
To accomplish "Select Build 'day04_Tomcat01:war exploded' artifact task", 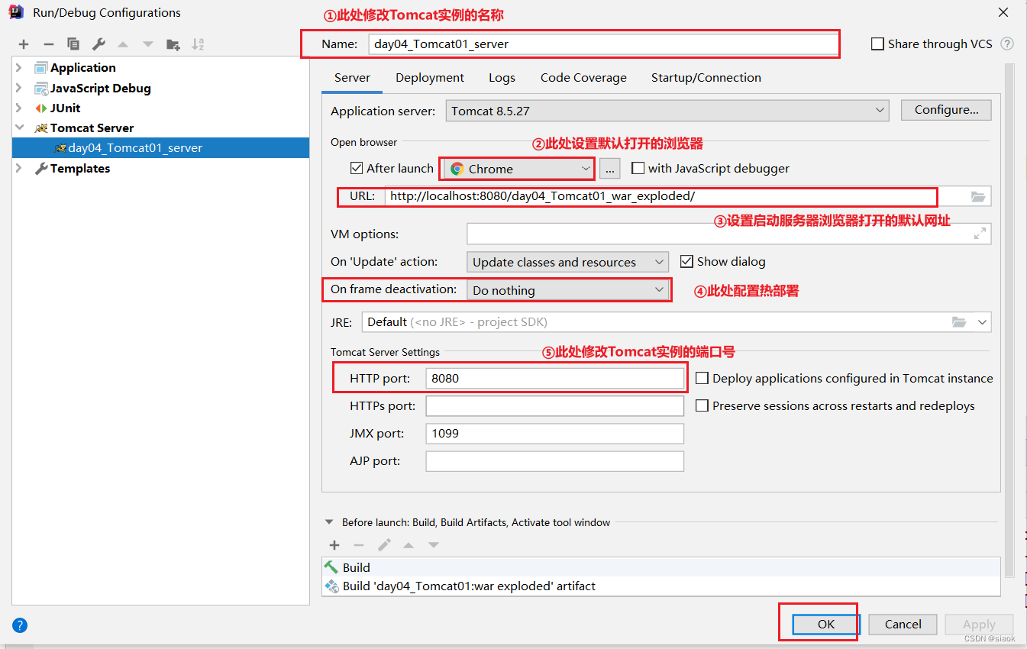I will pos(660,586).
